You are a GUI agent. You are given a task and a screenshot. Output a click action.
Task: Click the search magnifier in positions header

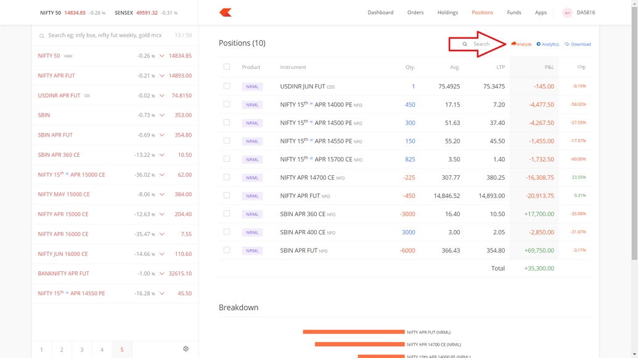coord(465,44)
